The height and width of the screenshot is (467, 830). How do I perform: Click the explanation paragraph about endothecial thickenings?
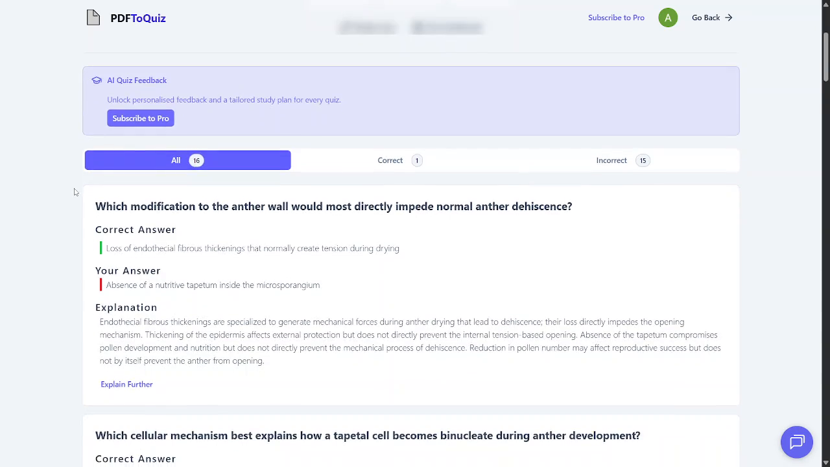[410, 341]
